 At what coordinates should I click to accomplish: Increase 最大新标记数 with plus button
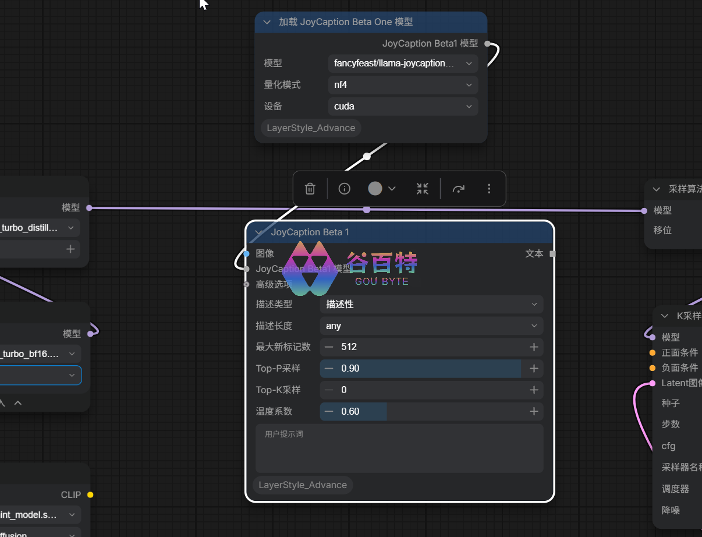(534, 347)
